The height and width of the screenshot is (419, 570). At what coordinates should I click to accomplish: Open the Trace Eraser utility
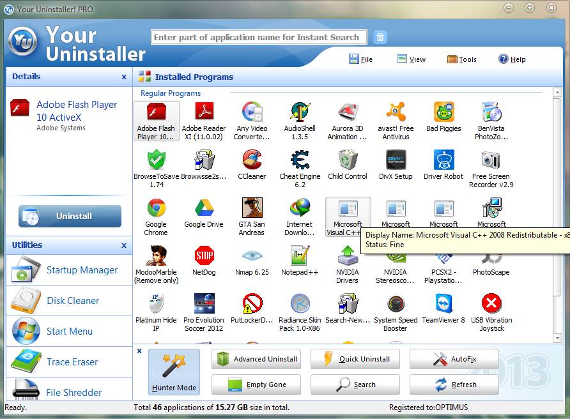pos(69,362)
